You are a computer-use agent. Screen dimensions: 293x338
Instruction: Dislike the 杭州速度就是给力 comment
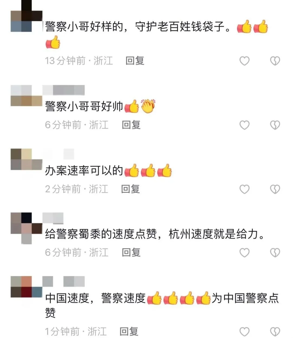click(275, 252)
